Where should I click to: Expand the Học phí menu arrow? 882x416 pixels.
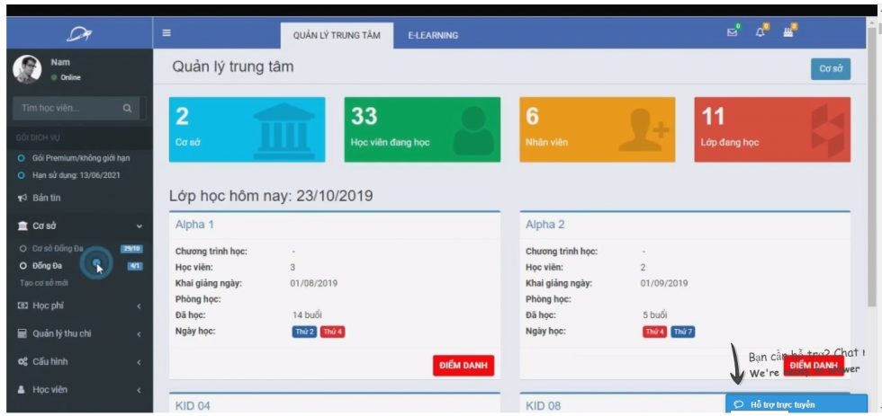139,306
